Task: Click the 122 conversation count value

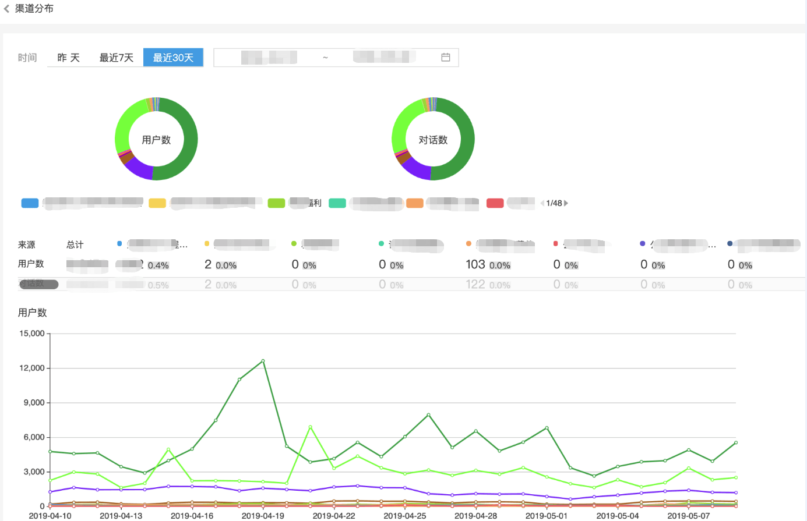Action: pos(475,284)
